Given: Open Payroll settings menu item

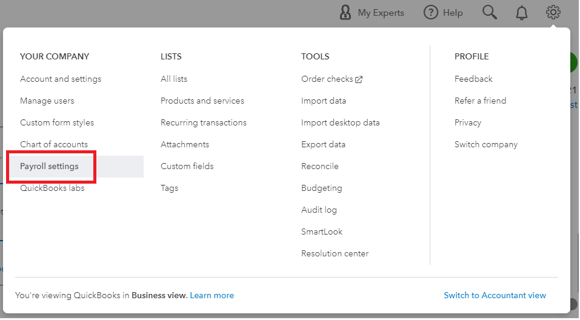Looking at the screenshot, I should coord(49,166).
